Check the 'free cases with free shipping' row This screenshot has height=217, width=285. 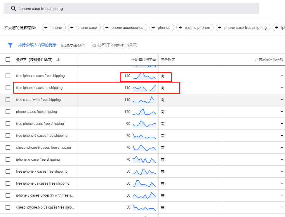(8, 100)
